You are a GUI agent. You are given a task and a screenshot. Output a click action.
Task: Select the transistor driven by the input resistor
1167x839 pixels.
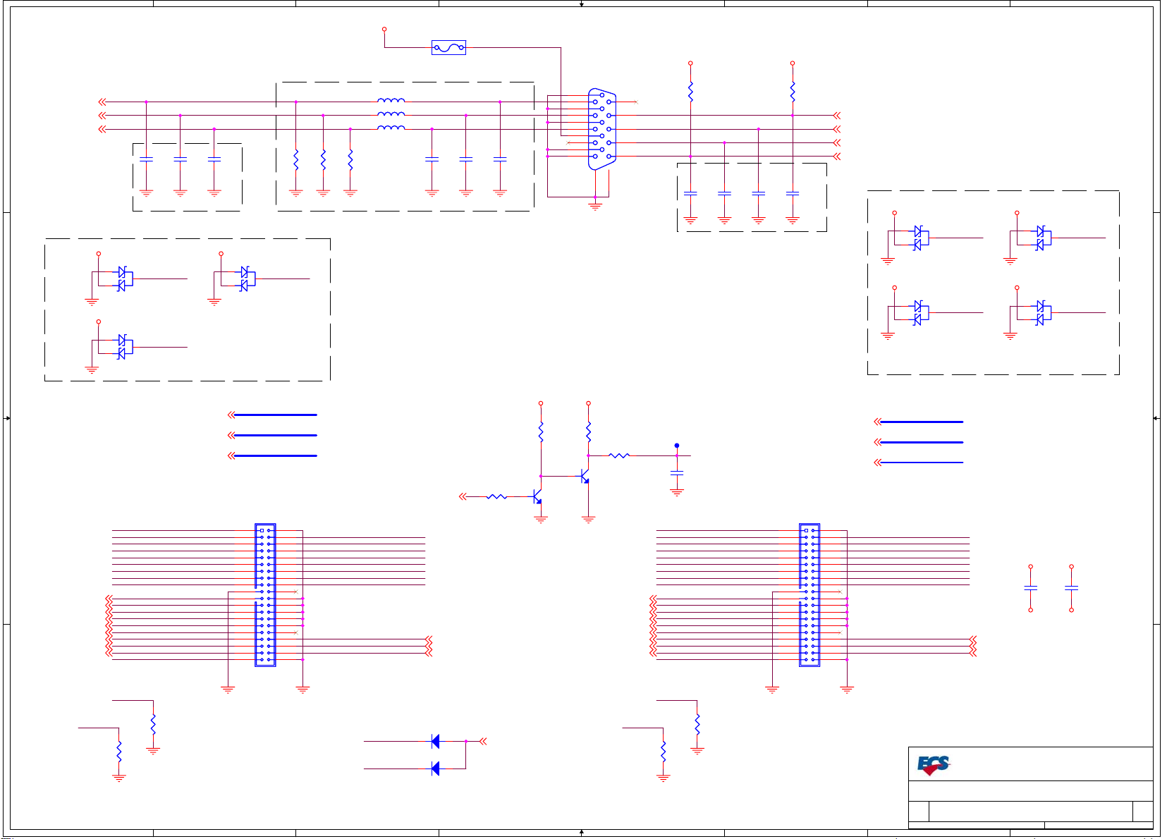(x=537, y=497)
